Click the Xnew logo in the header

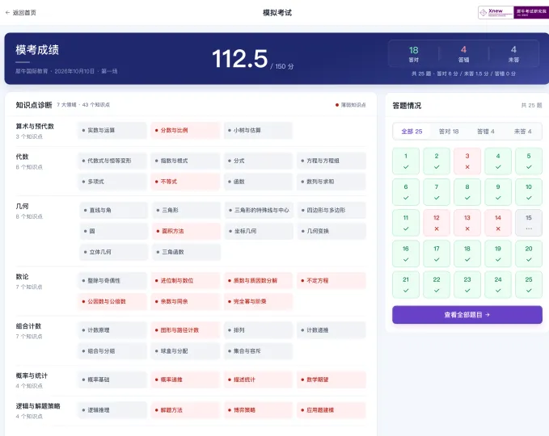pos(496,13)
